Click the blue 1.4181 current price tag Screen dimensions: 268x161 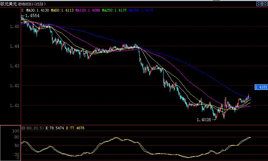coord(261,87)
